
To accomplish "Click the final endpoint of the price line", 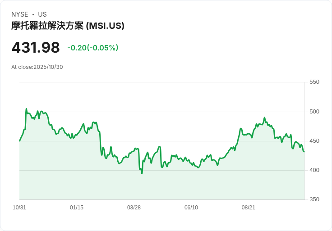I will [304, 151].
